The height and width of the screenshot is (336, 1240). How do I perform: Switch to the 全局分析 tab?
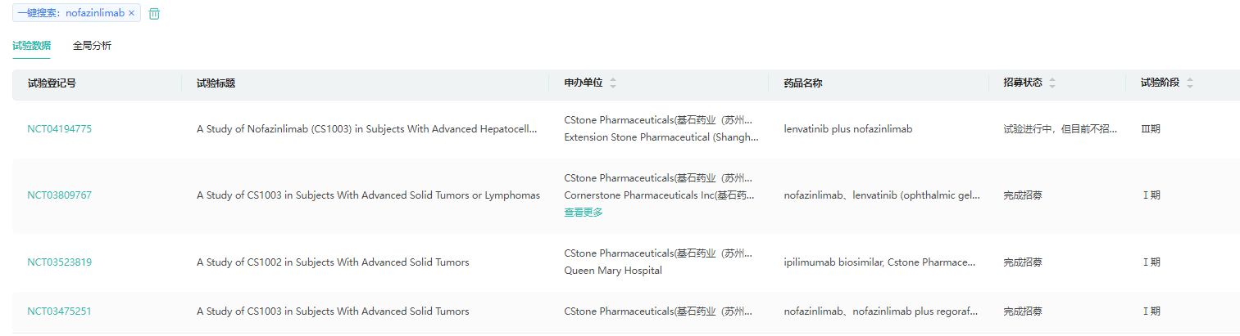(x=93, y=46)
